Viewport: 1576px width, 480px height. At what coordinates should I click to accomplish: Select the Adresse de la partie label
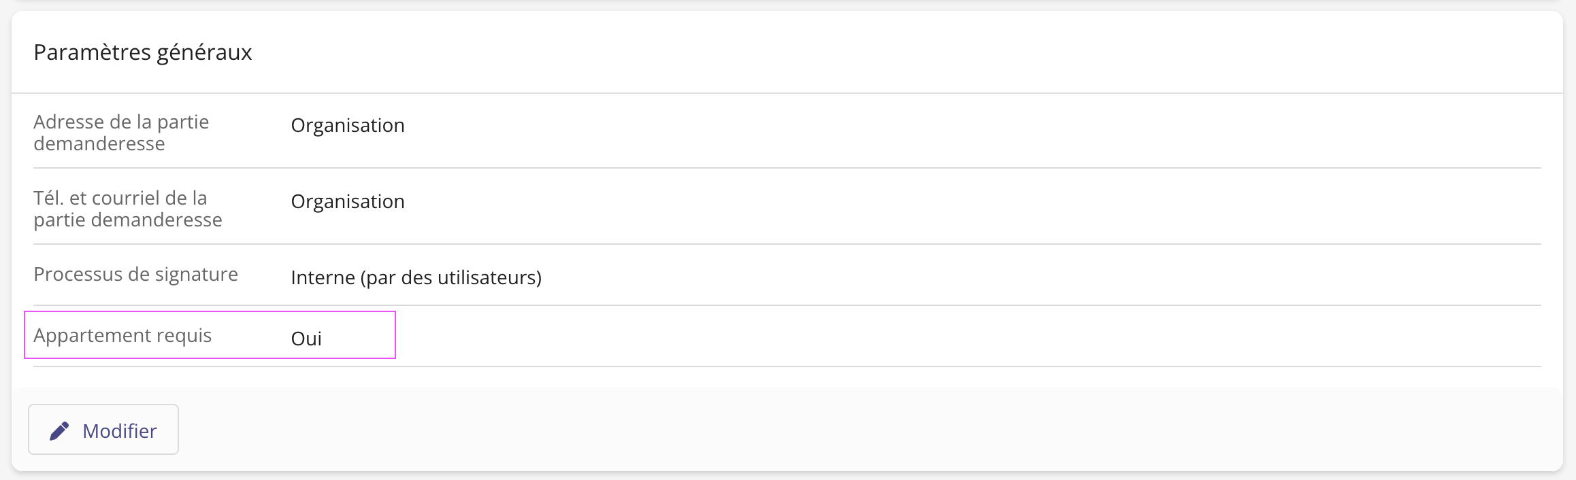coord(121,122)
